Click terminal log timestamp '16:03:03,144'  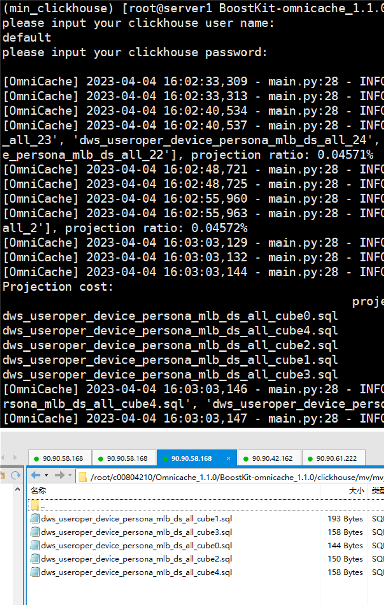tap(205, 272)
